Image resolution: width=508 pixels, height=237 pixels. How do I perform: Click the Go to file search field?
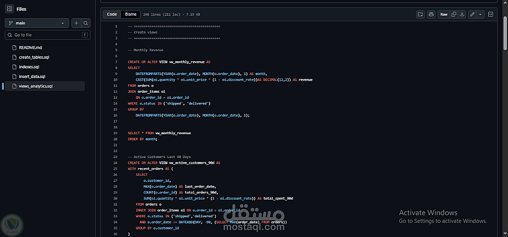point(47,35)
